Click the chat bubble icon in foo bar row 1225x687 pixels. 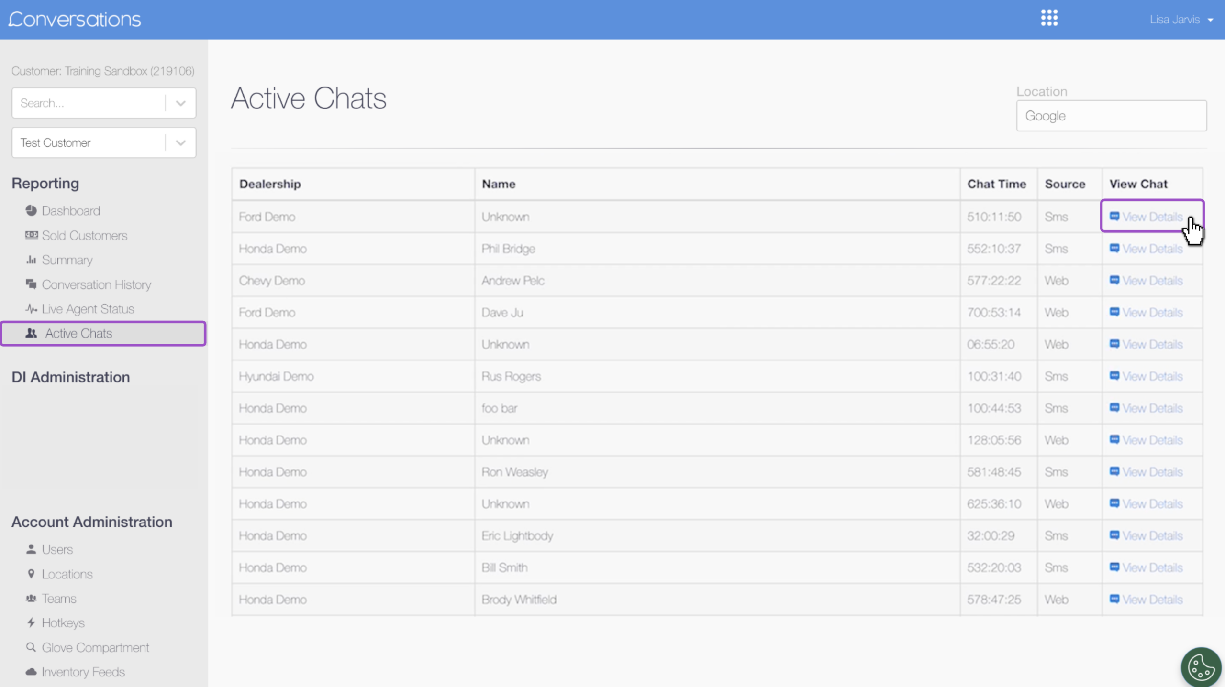coord(1114,408)
